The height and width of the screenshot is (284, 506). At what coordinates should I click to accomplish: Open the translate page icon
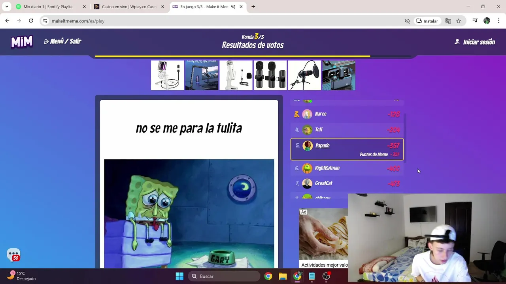click(x=448, y=21)
